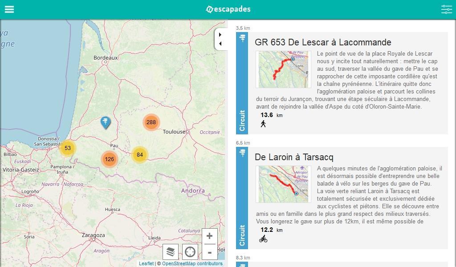Click signpost icon on GR 653 card
The height and width of the screenshot is (267, 456).
click(242, 38)
